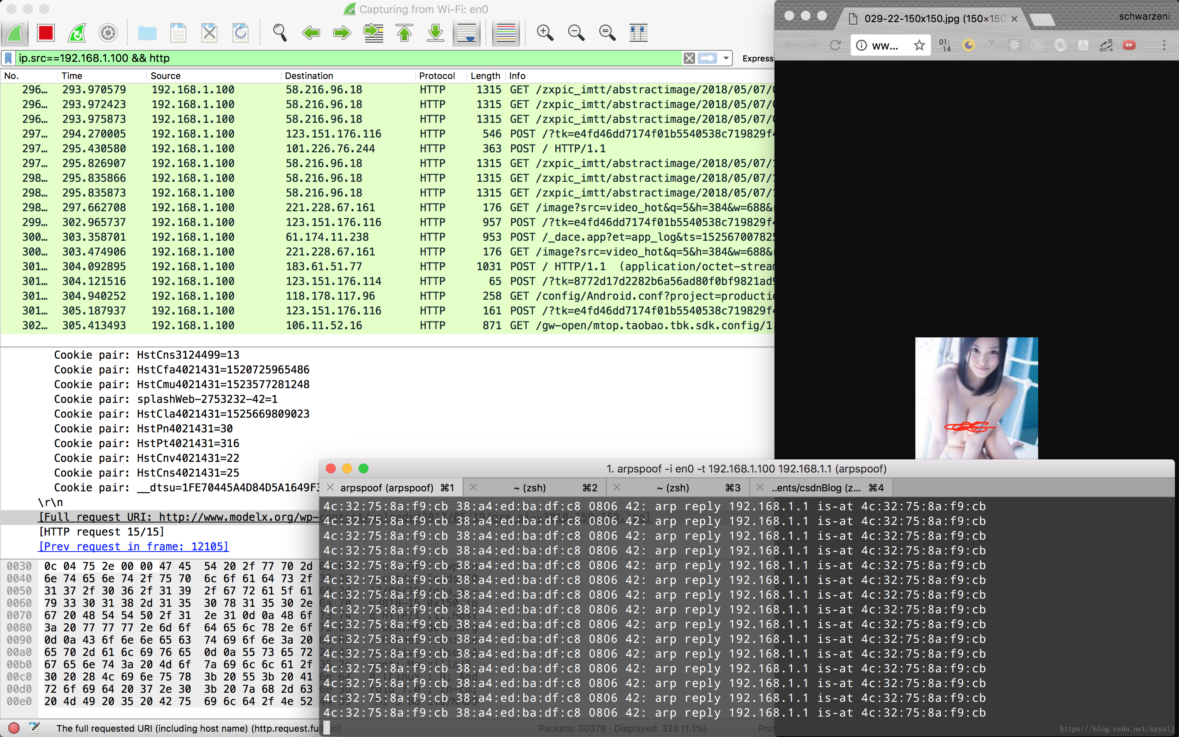Select packet with time 297.662708
This screenshot has height=737, width=1179.
point(387,208)
